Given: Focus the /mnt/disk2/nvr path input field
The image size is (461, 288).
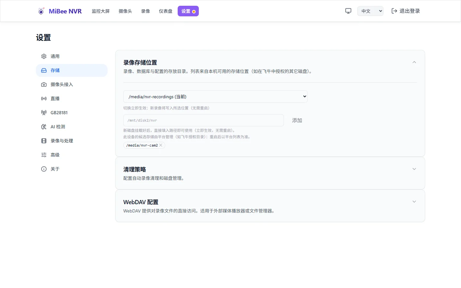Looking at the screenshot, I should point(204,120).
